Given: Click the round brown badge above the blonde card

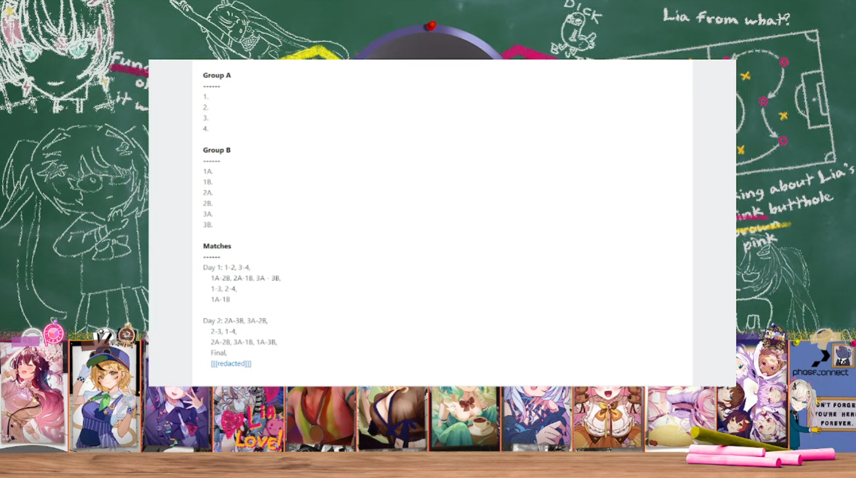Looking at the screenshot, I should click(127, 334).
